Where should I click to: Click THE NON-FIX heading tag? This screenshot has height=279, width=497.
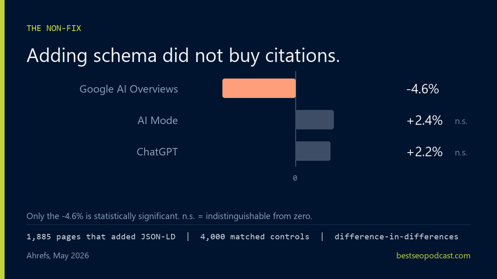(54, 29)
